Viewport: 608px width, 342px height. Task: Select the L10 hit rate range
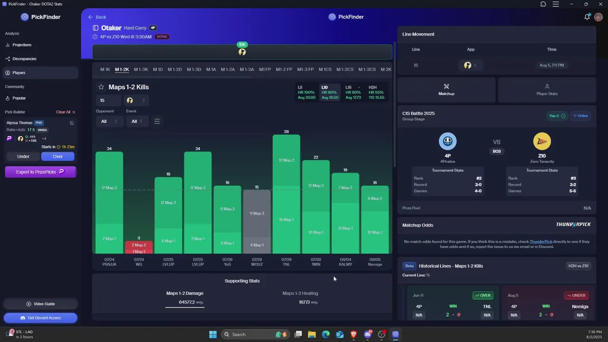tap(330, 93)
